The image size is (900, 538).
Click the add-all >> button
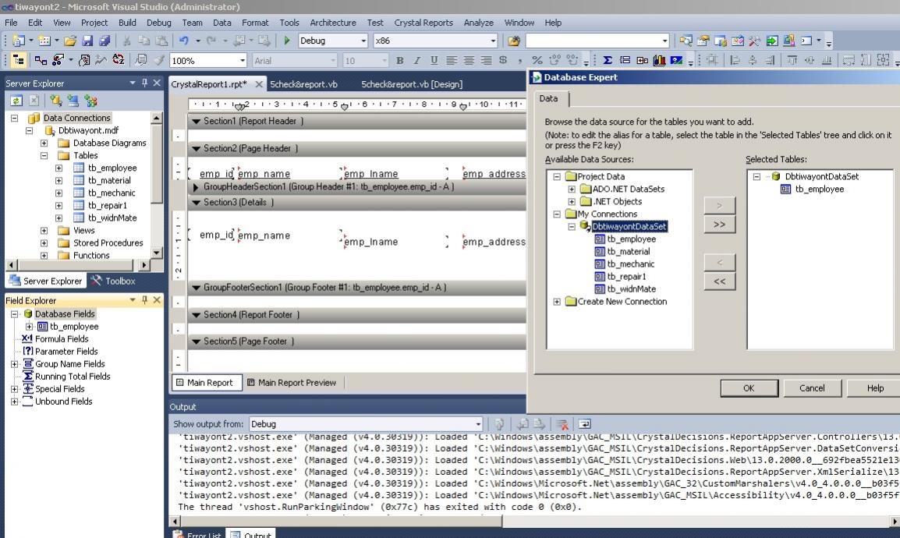719,225
